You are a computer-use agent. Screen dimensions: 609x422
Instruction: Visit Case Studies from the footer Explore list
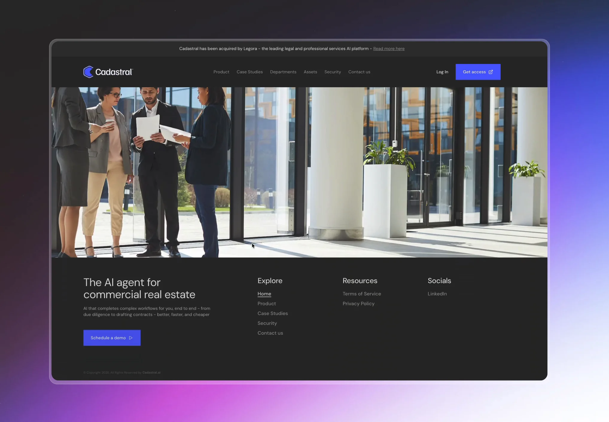(273, 314)
